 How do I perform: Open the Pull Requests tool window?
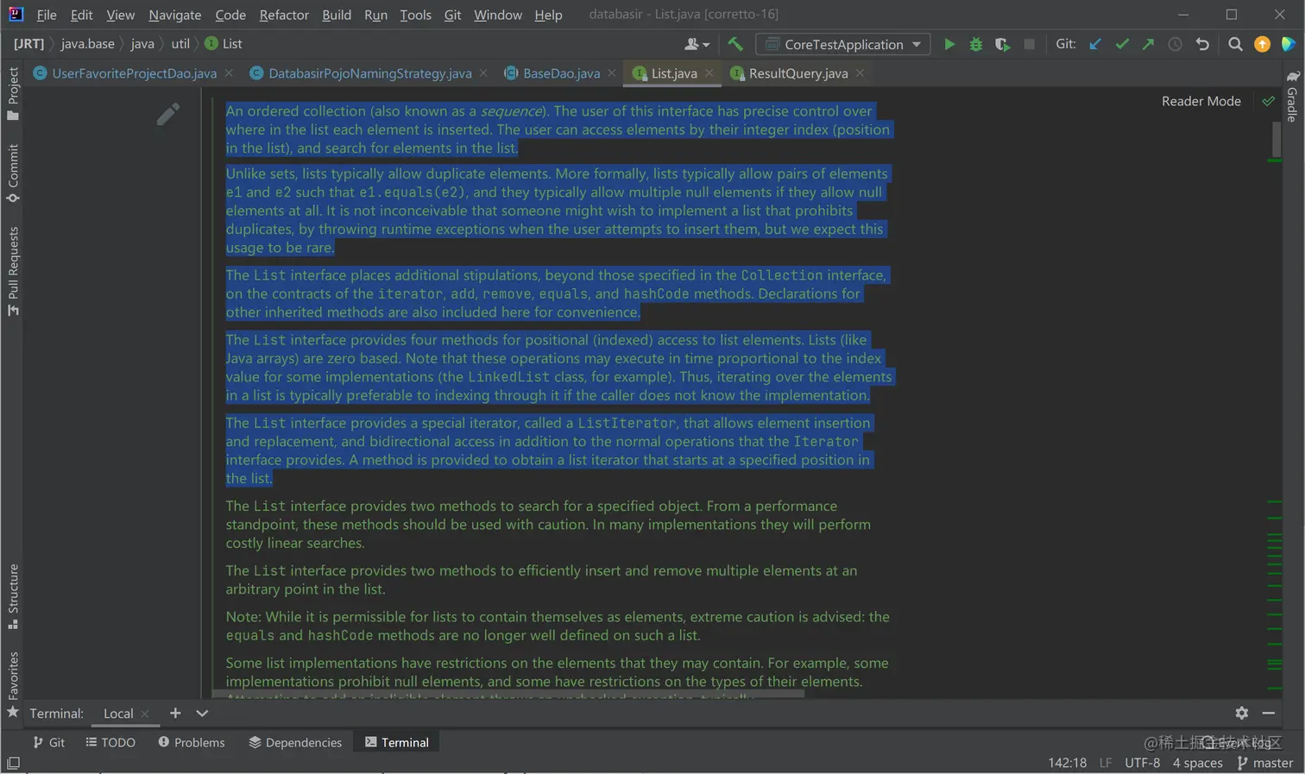tap(13, 271)
